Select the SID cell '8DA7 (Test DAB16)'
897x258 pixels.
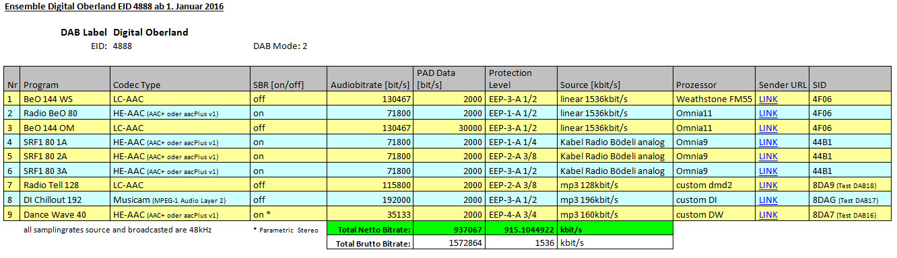pos(851,214)
